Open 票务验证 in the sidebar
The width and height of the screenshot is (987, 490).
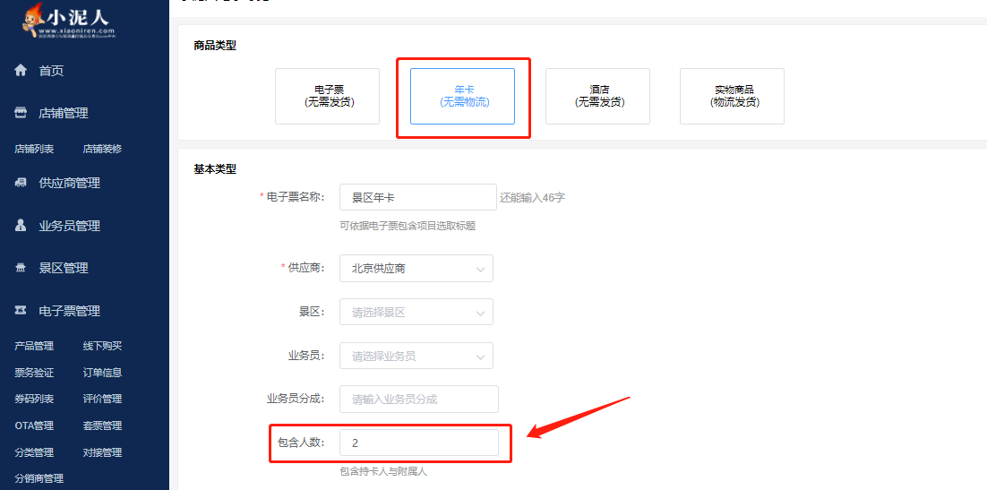pyautogui.click(x=34, y=373)
